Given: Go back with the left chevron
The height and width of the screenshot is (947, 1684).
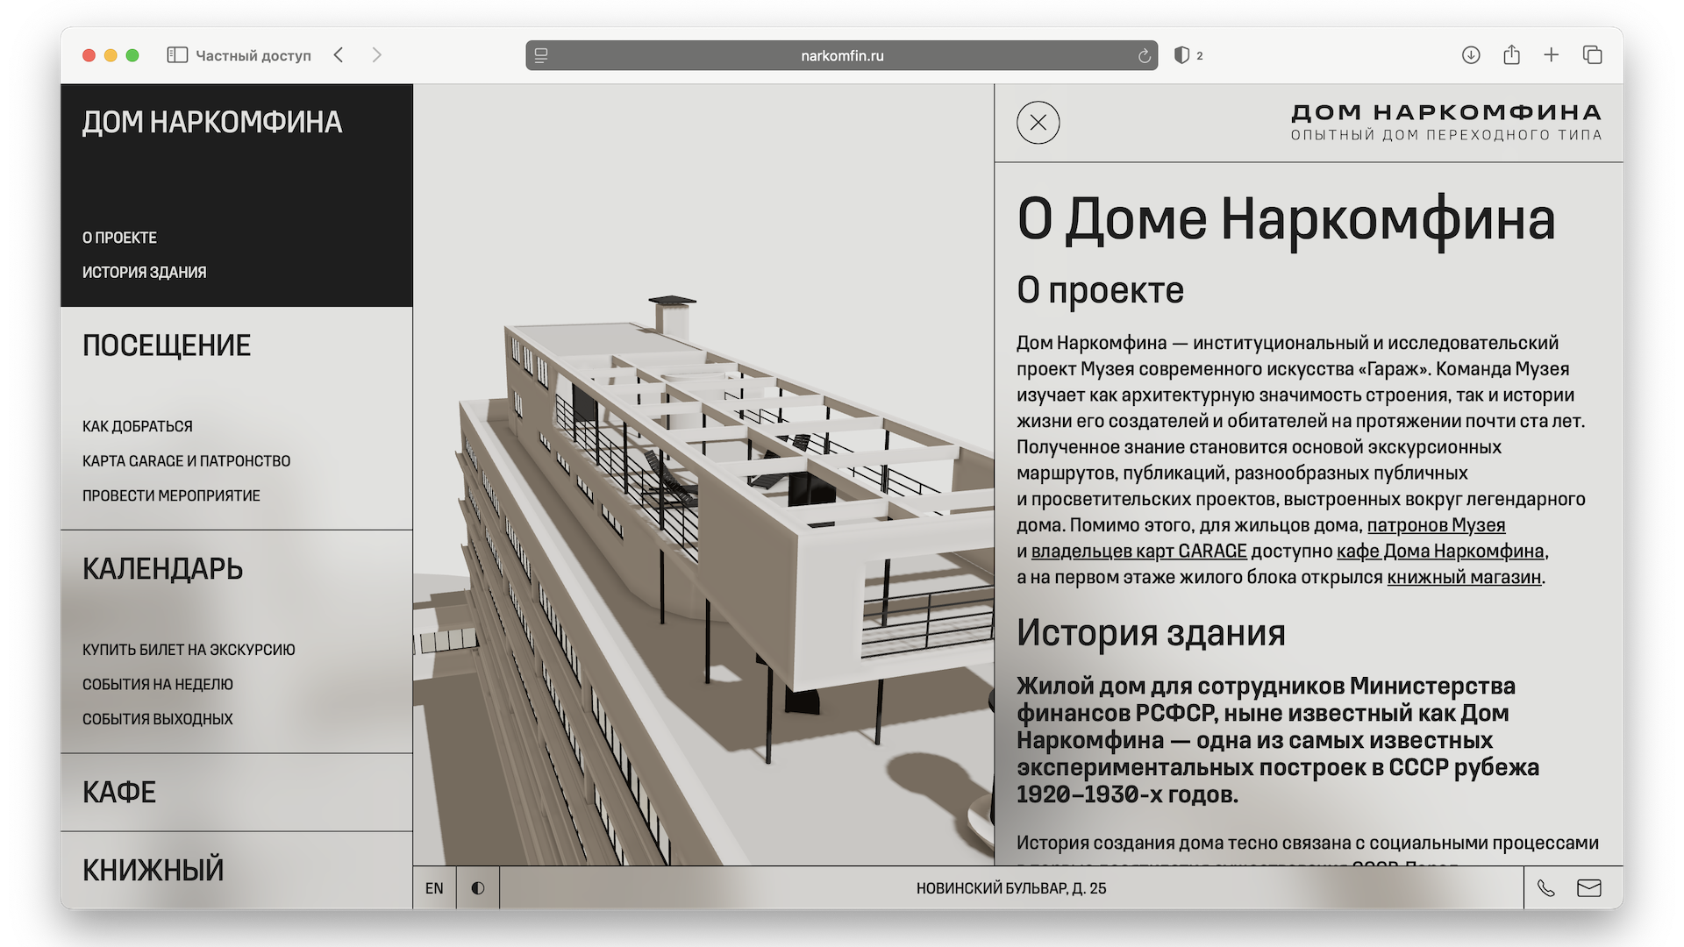Looking at the screenshot, I should tap(339, 55).
